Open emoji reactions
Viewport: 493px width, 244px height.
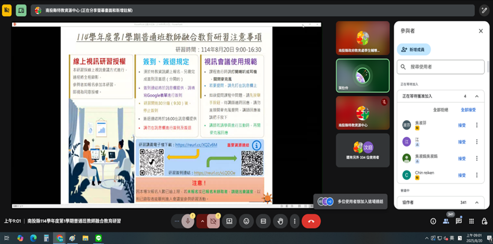(x=246, y=221)
